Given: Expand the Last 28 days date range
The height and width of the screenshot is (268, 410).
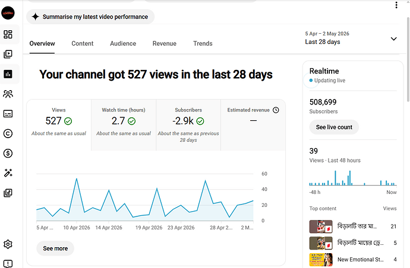Looking at the screenshot, I should coord(351,38).
